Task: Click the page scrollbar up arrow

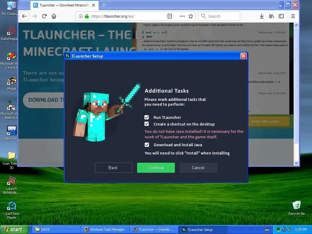Action: (x=296, y=25)
